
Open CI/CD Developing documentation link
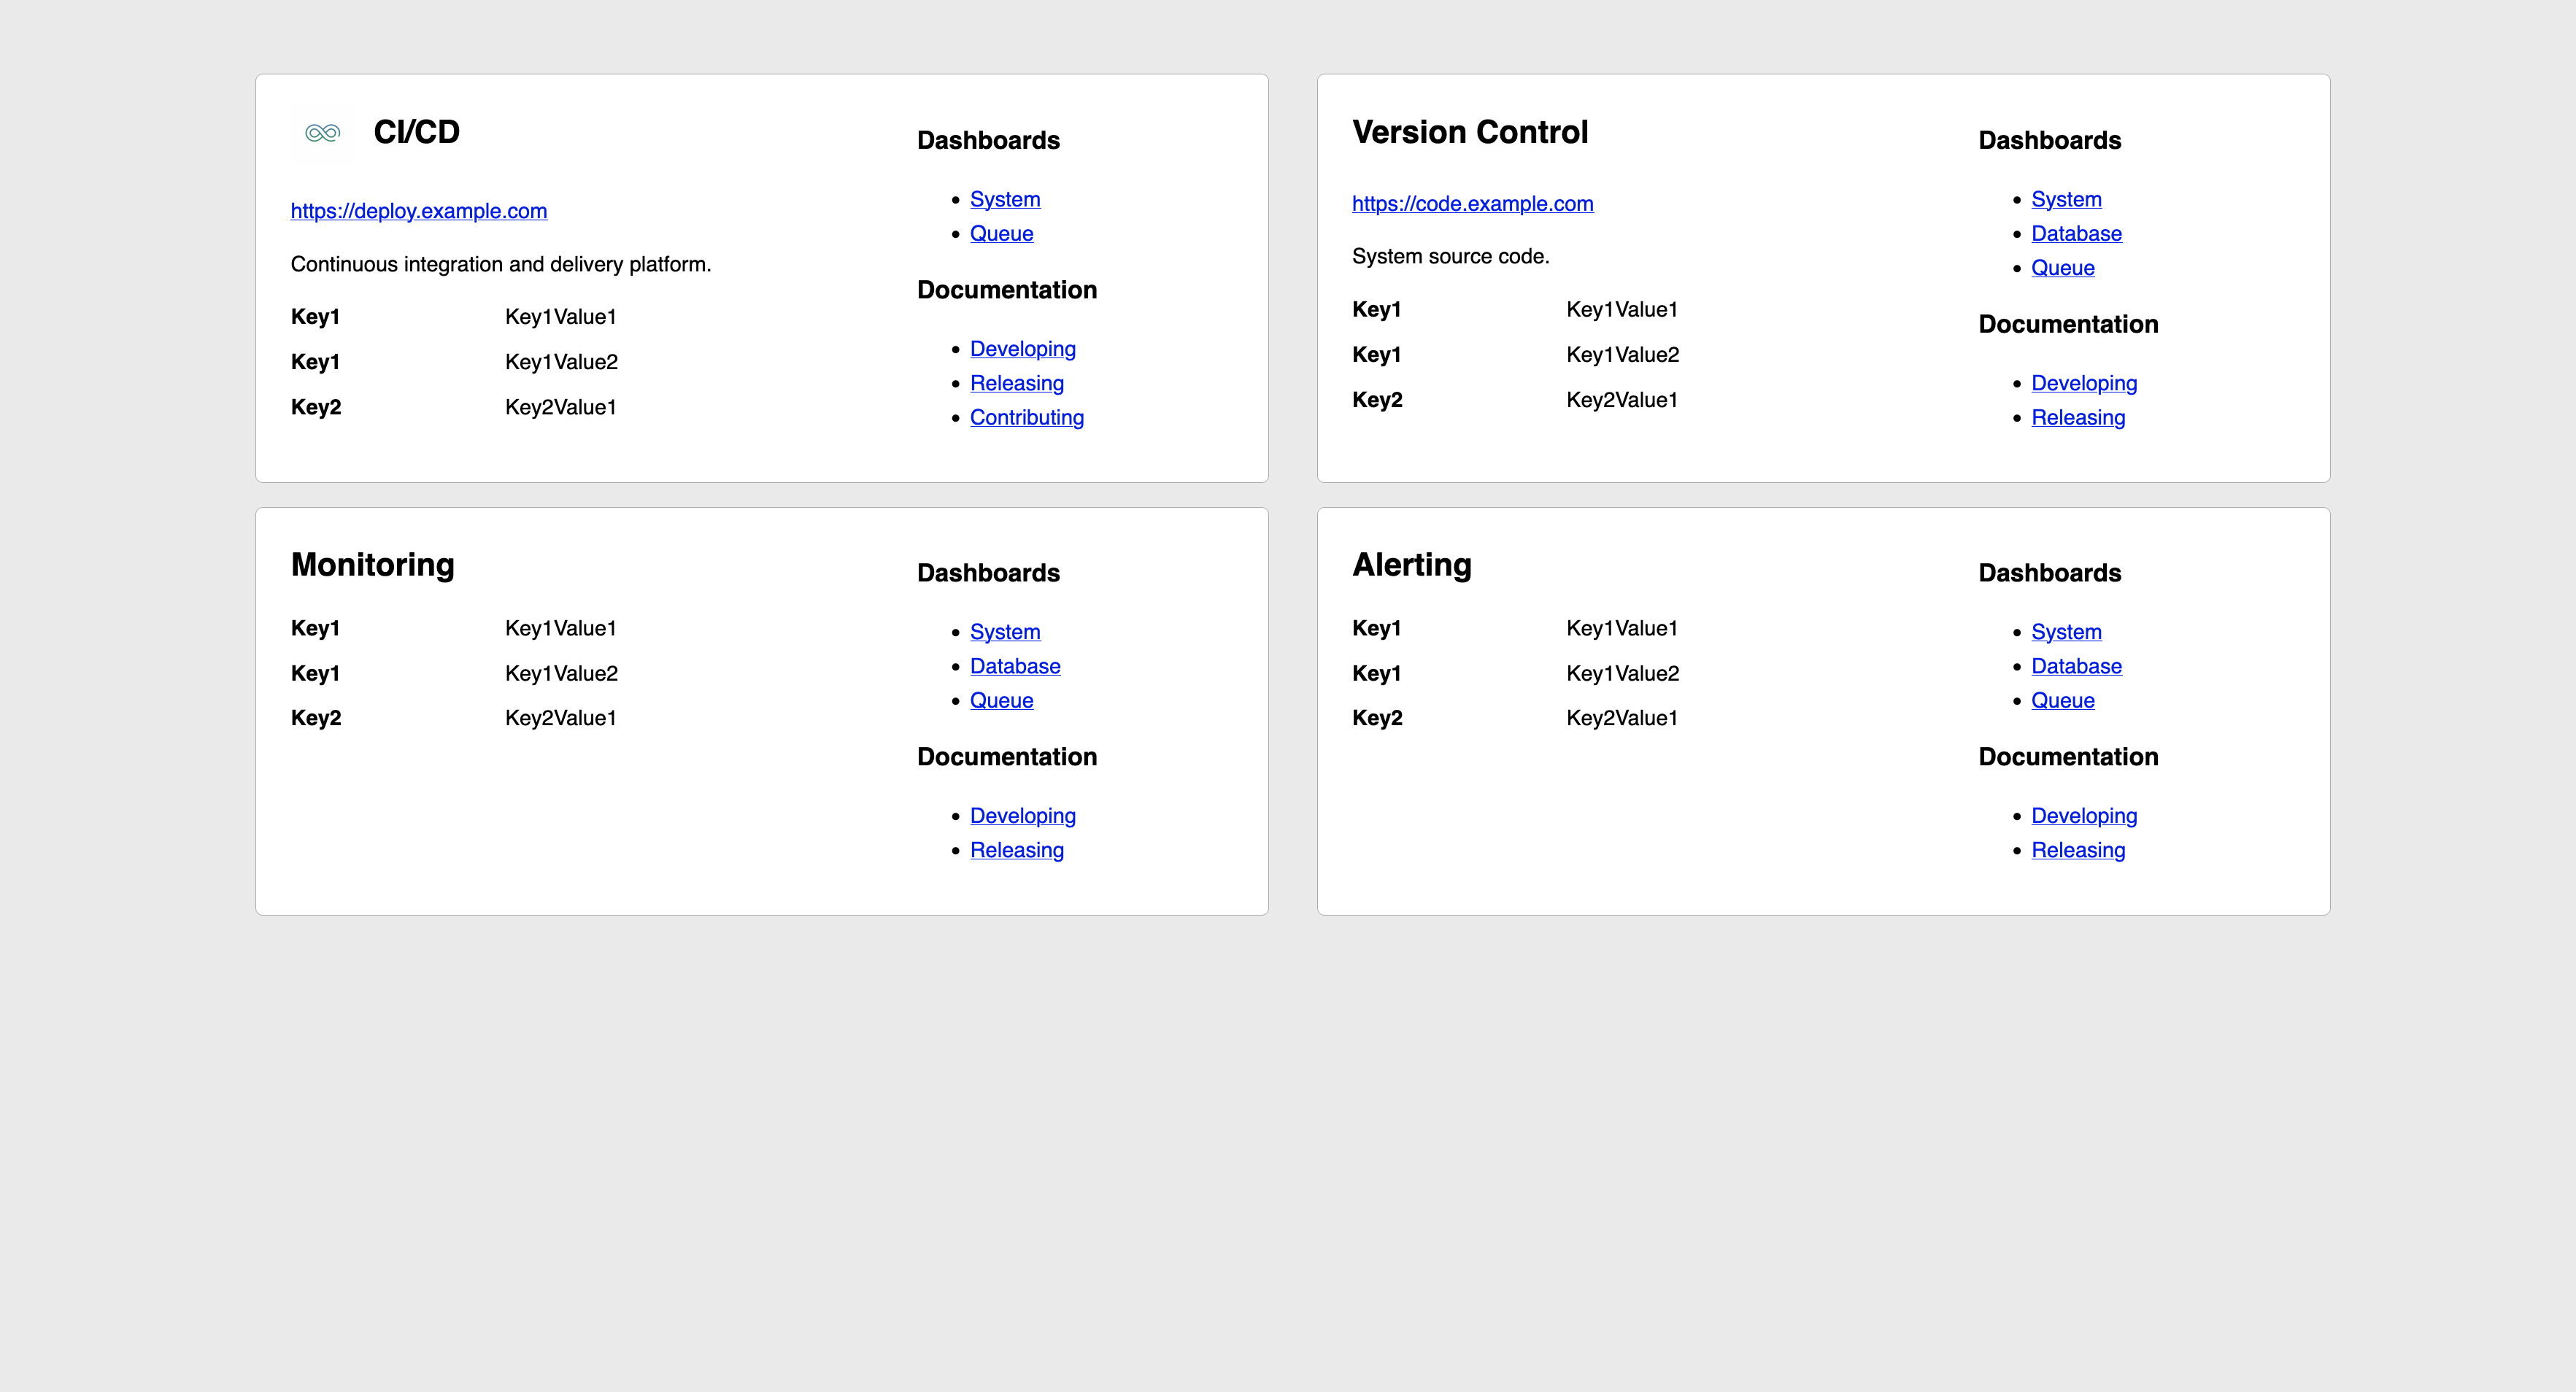click(x=1022, y=349)
